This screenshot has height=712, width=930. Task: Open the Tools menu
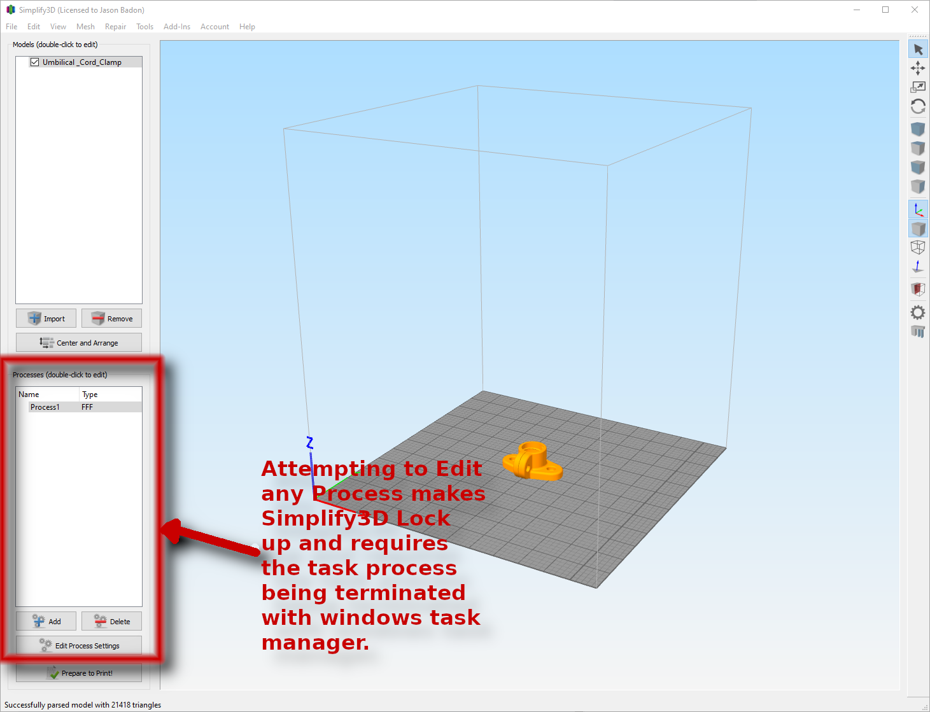point(144,27)
